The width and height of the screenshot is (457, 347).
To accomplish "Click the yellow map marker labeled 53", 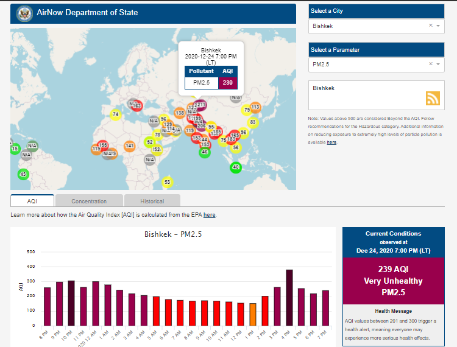I will tap(168, 182).
